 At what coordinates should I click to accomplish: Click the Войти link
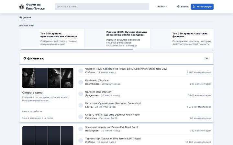tap(183, 7)
